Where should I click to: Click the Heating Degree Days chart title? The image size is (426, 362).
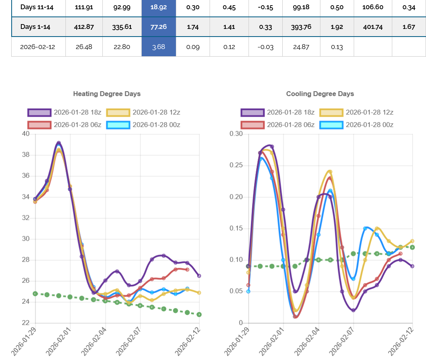click(x=107, y=94)
